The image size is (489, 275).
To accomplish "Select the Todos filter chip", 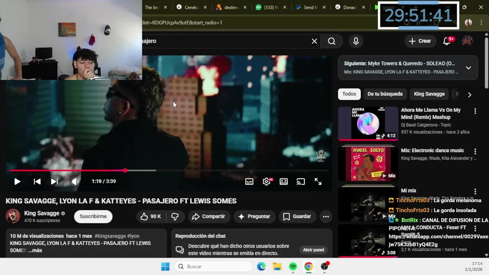I will pos(349,94).
